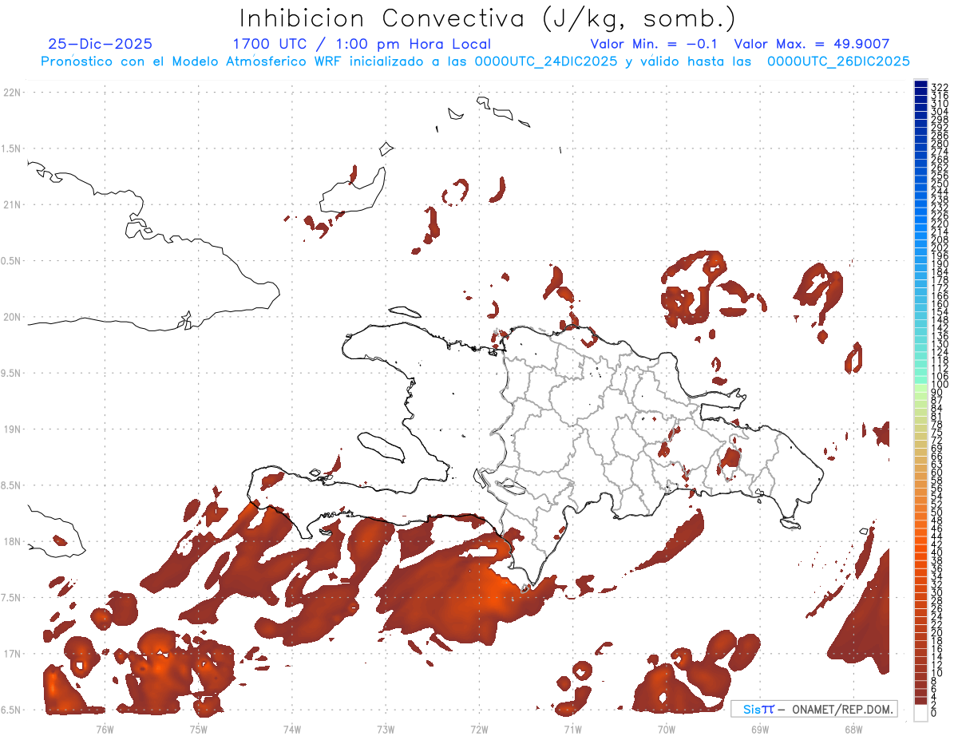Click the white bottom segment of the colorbar
Screen dimensions: 958x740
[x=920, y=713]
